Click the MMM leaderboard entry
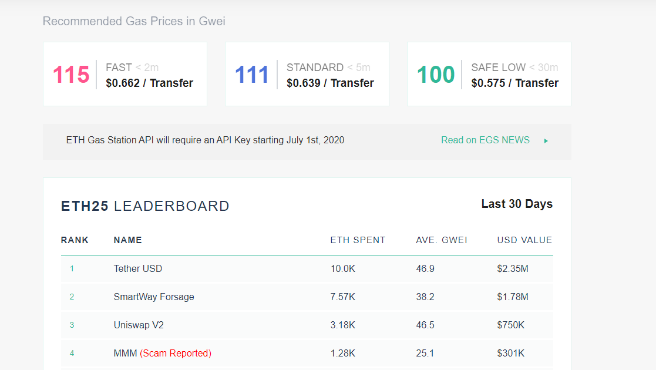This screenshot has width=656, height=370. point(125,354)
